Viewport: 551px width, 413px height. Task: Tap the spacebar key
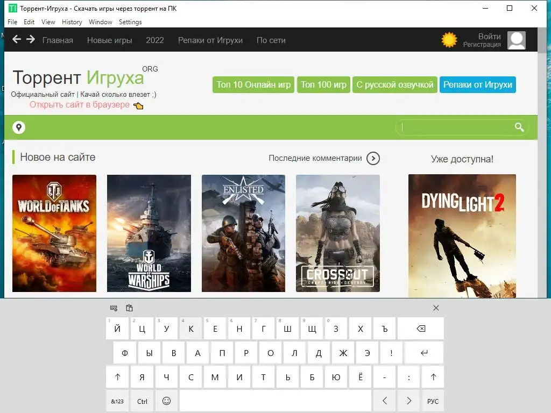click(x=275, y=401)
